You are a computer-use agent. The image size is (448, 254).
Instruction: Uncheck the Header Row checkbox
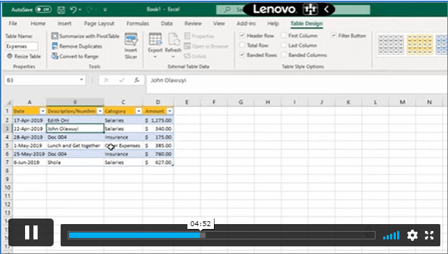pos(242,35)
